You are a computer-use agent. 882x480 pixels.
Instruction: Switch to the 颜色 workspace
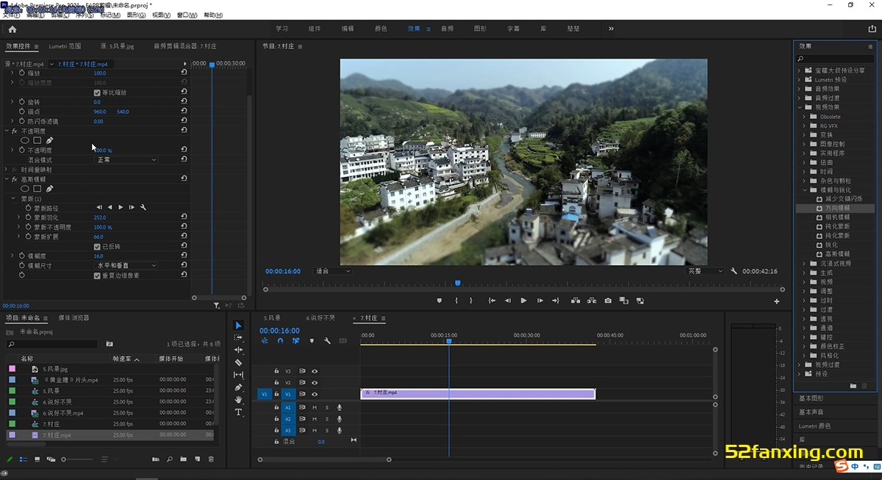tap(381, 29)
